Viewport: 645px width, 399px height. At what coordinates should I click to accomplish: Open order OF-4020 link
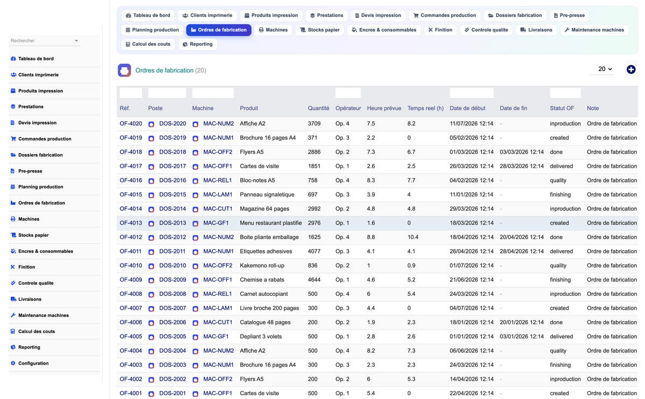click(131, 124)
